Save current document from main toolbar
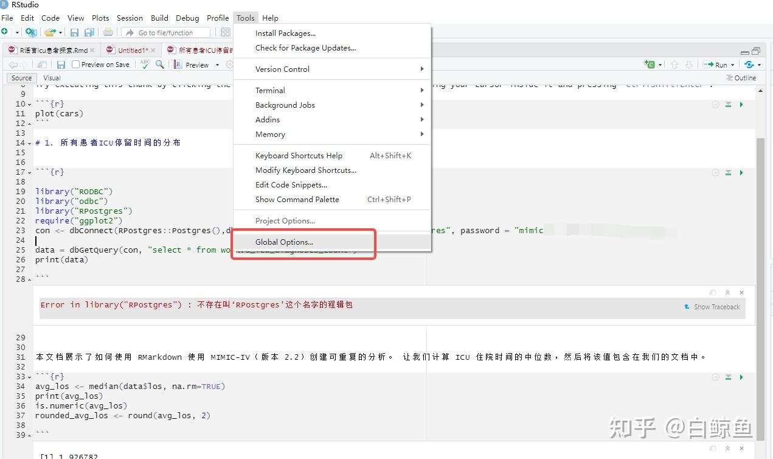The height and width of the screenshot is (459, 773). tap(74, 32)
